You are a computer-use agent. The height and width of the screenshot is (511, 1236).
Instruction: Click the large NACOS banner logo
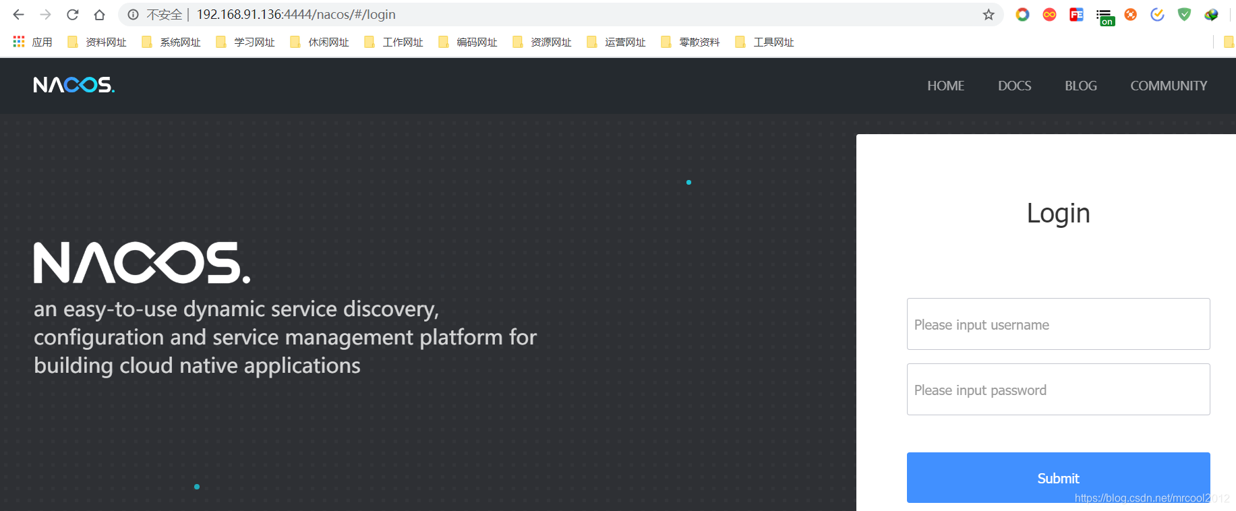(x=142, y=263)
